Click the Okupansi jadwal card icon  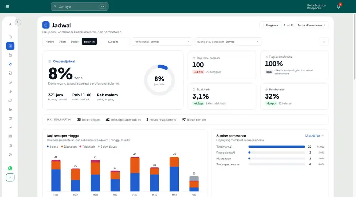[x=50, y=61]
